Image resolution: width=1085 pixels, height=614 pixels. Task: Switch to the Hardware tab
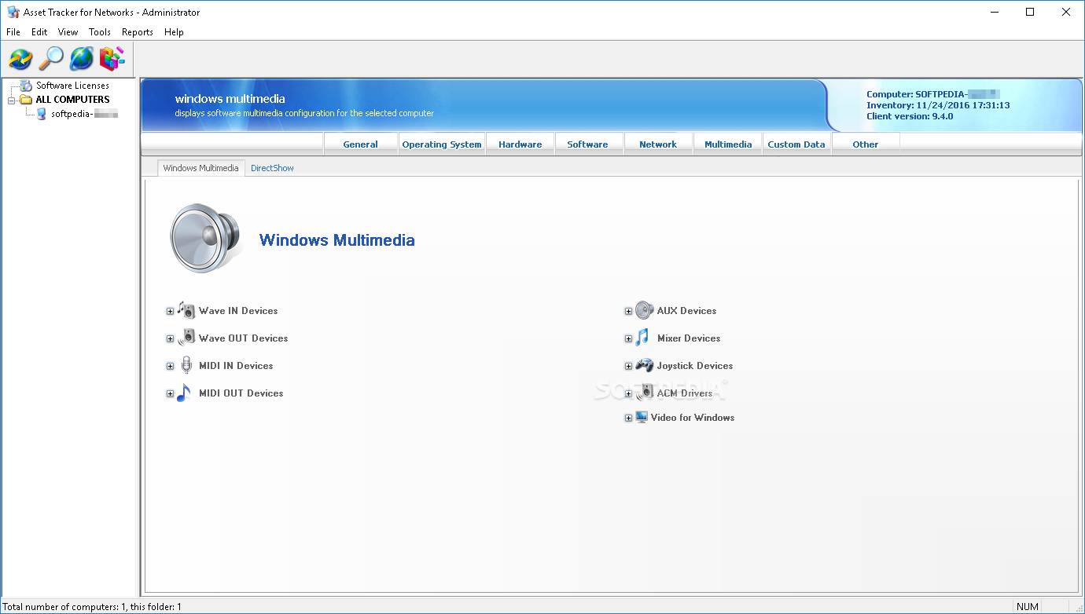pyautogui.click(x=520, y=144)
